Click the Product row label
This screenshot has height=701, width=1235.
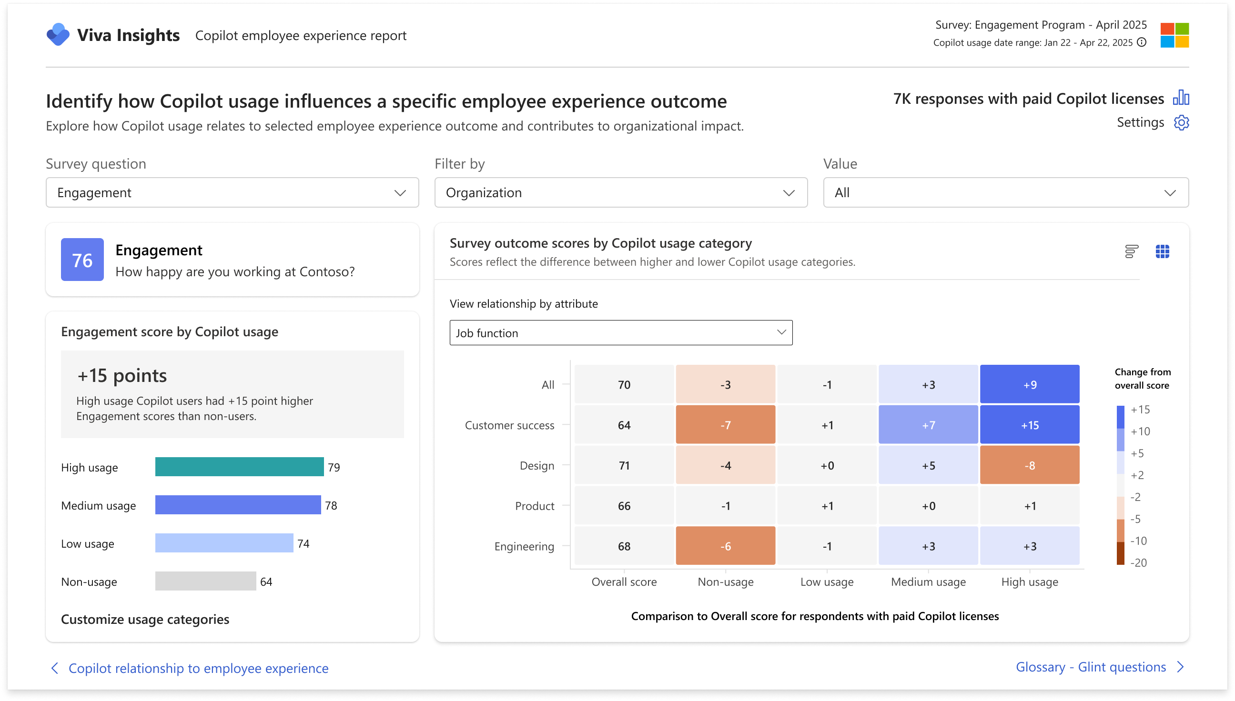[x=534, y=506]
